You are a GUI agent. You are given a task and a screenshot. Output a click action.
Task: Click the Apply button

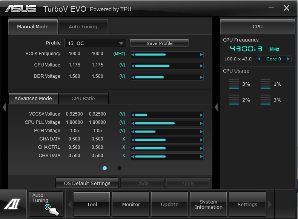(188, 183)
